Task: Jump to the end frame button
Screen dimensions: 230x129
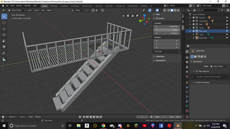Action: [101, 117]
